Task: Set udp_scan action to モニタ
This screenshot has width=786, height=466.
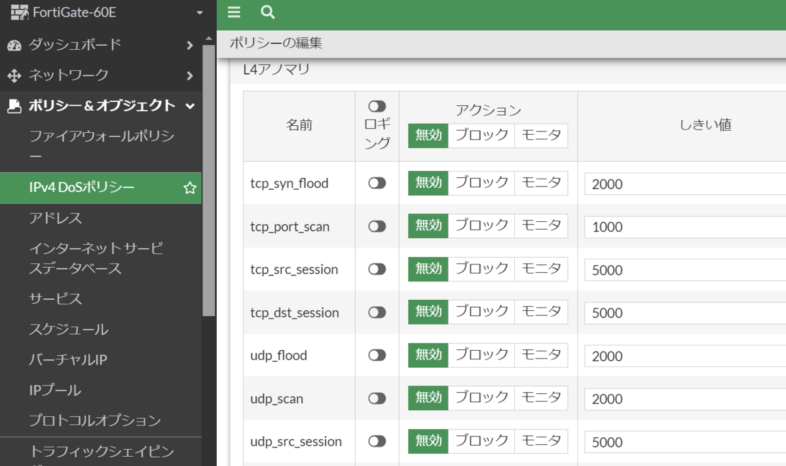Action: (541, 399)
